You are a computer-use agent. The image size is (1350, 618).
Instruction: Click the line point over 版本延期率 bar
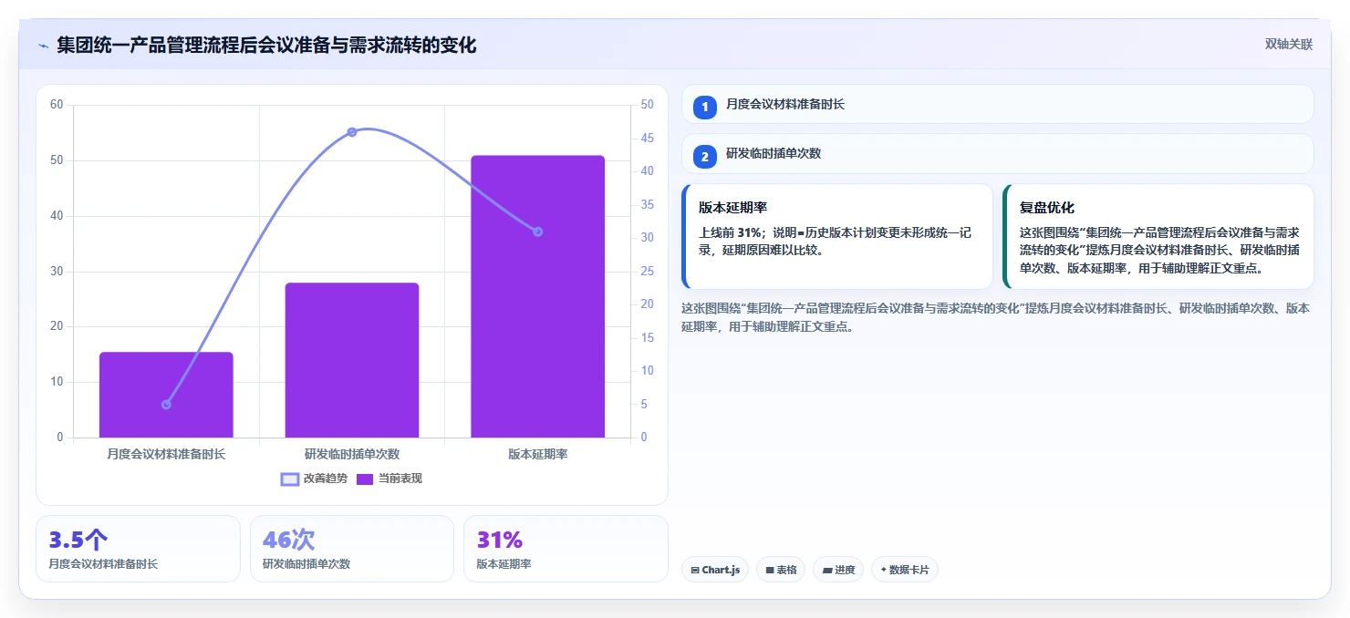(537, 232)
